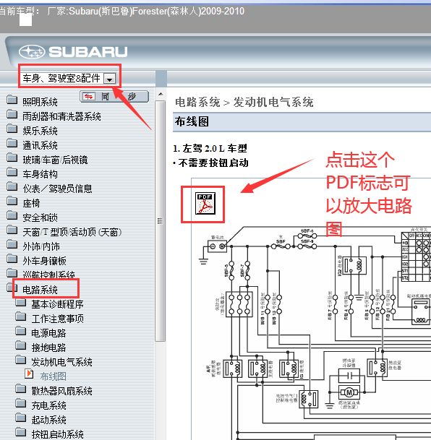Click the folder icon beside 外车身镶板
Viewport: 431px width, 440px height.
[12, 259]
